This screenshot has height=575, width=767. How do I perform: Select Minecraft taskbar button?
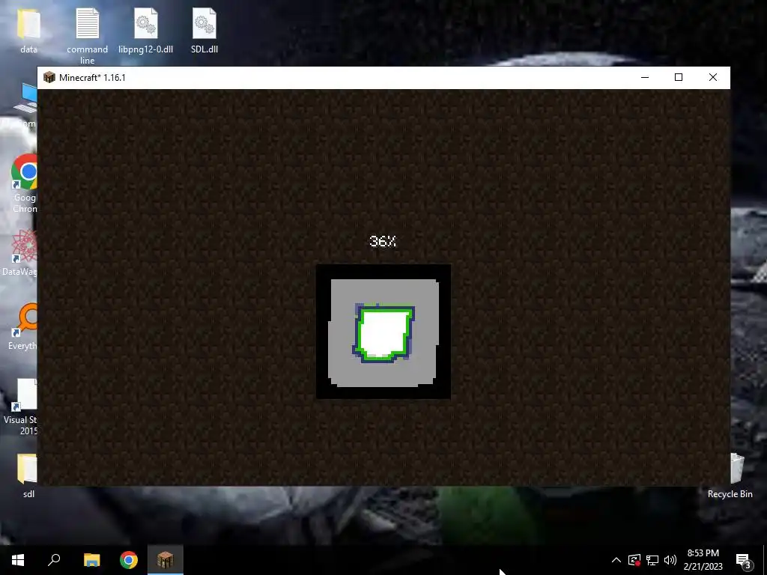pos(166,560)
